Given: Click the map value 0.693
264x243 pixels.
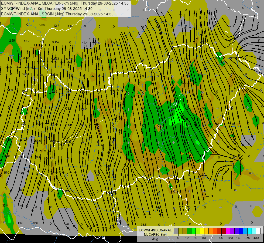Looking at the screenshot, I should [55, 59].
